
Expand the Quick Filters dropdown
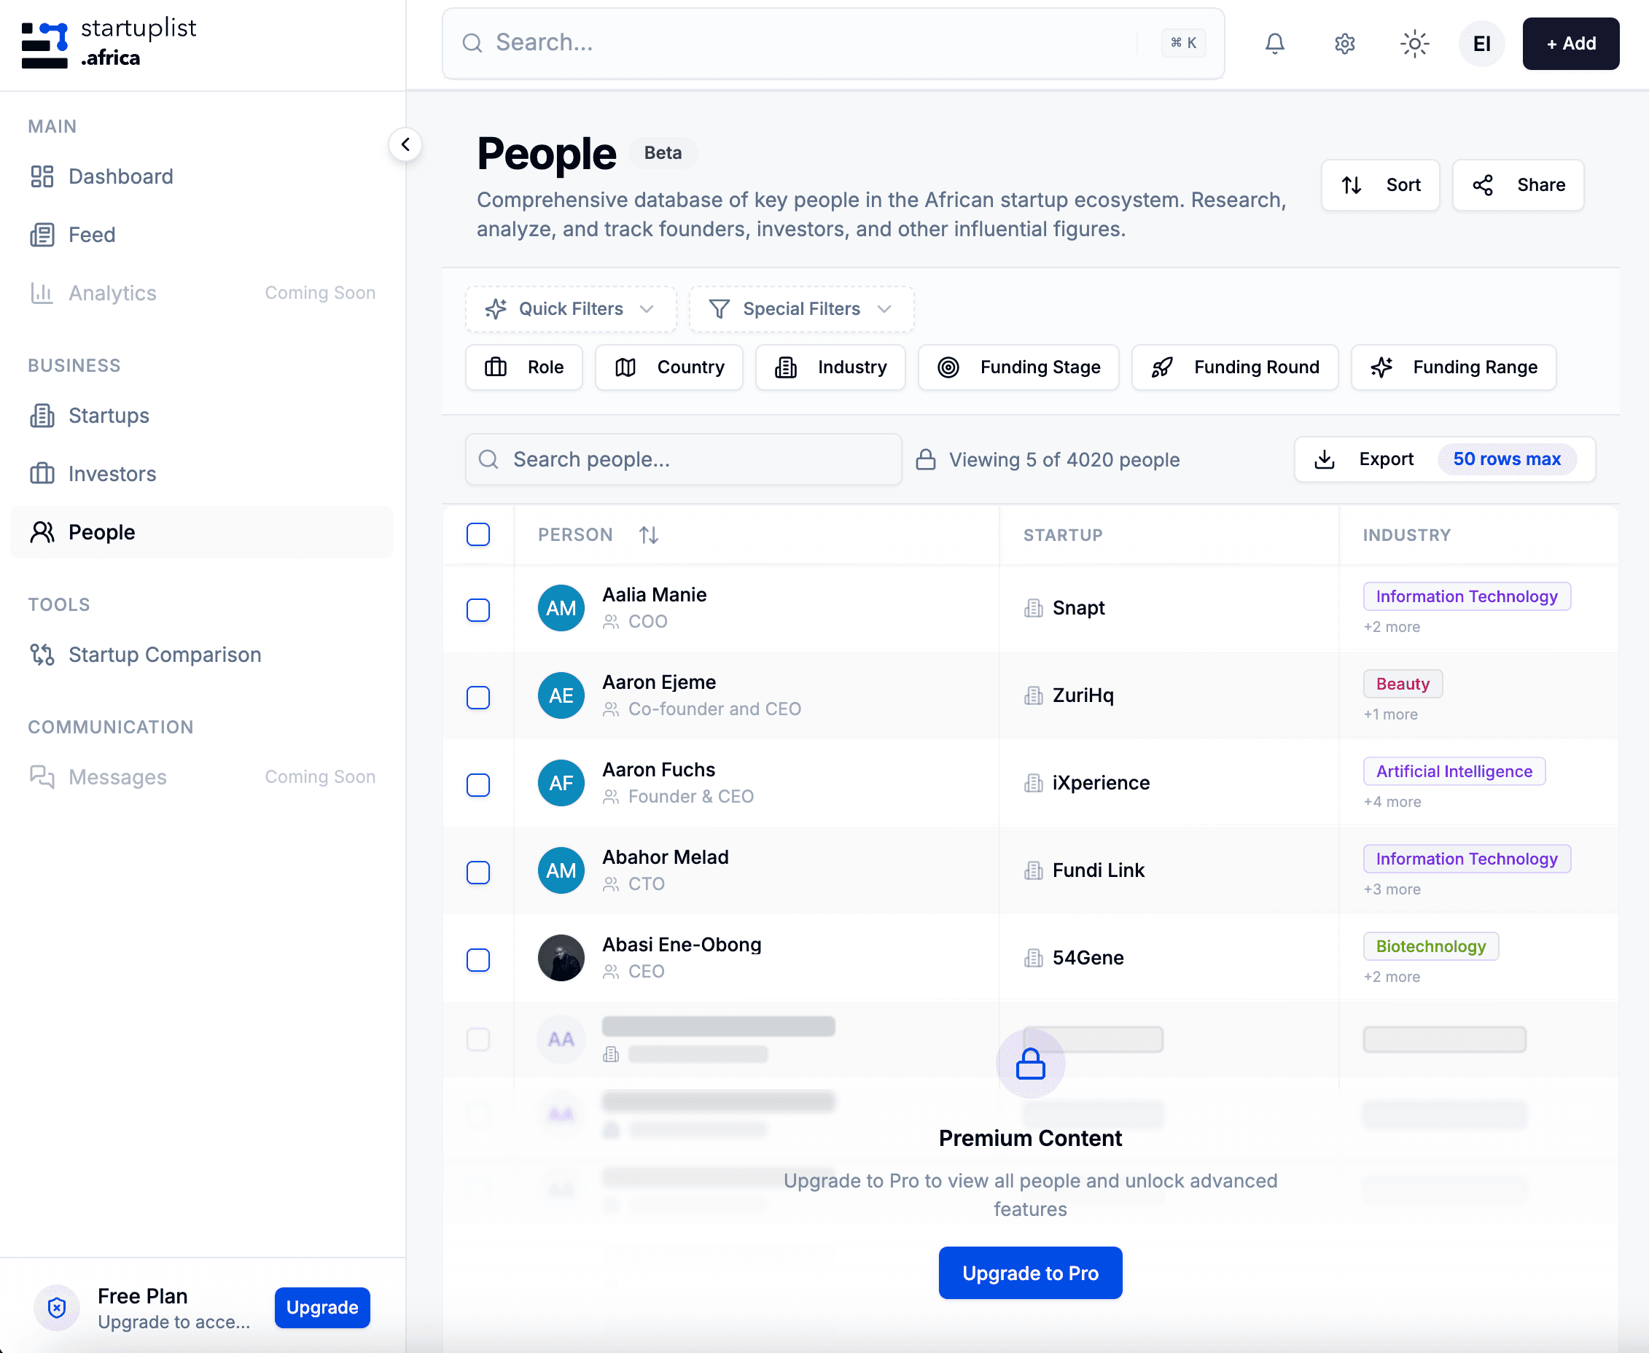(x=571, y=308)
